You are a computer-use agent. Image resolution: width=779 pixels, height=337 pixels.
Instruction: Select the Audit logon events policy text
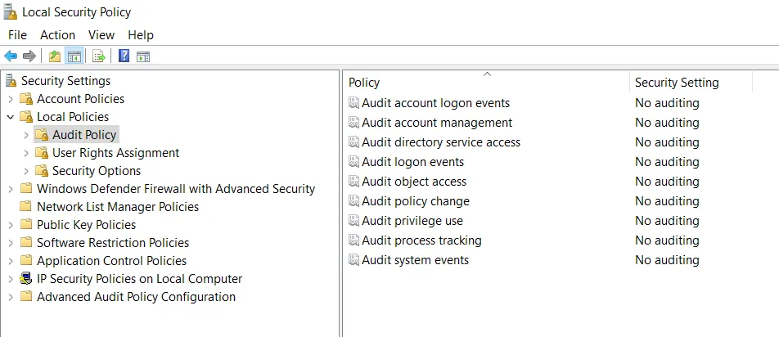click(x=412, y=162)
